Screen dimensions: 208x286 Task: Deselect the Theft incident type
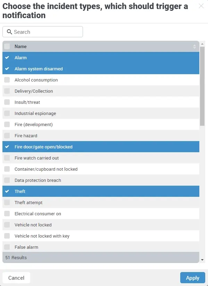pos(7,191)
